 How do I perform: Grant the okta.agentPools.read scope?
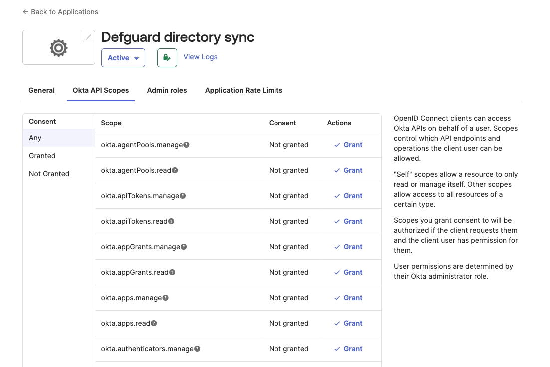point(349,170)
